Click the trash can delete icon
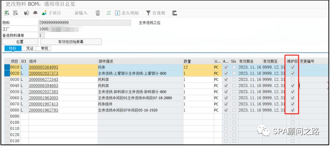 point(97,13)
